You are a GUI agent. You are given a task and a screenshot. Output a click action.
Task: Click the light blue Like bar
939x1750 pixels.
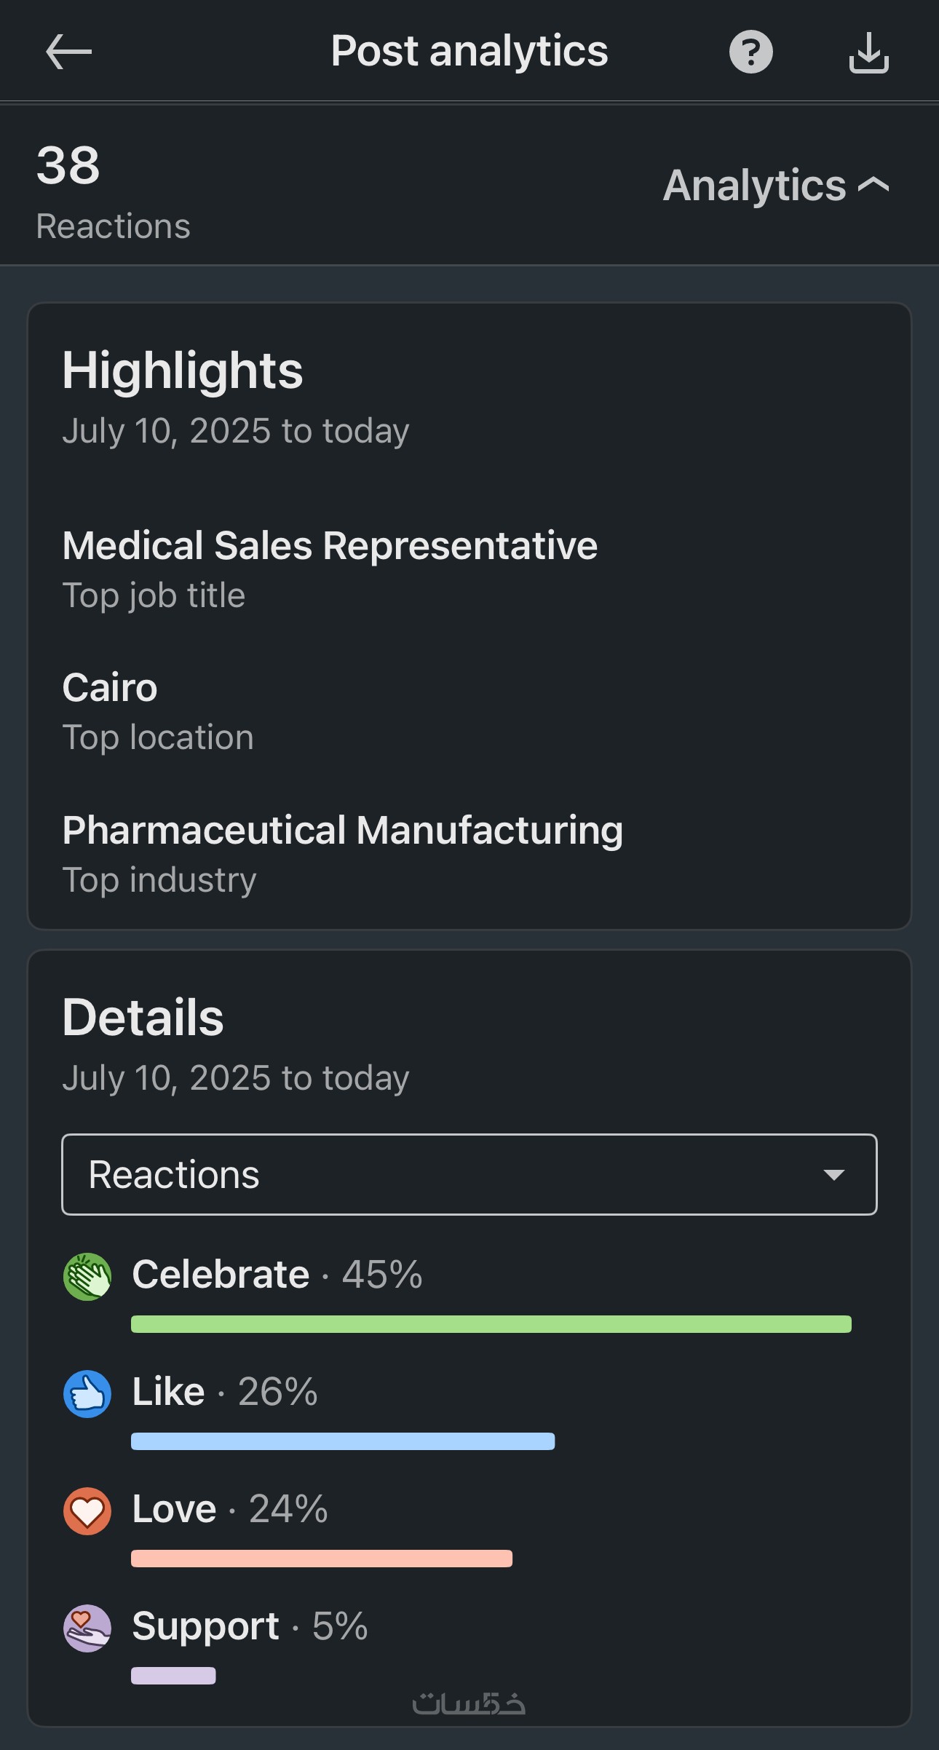pyautogui.click(x=342, y=1441)
